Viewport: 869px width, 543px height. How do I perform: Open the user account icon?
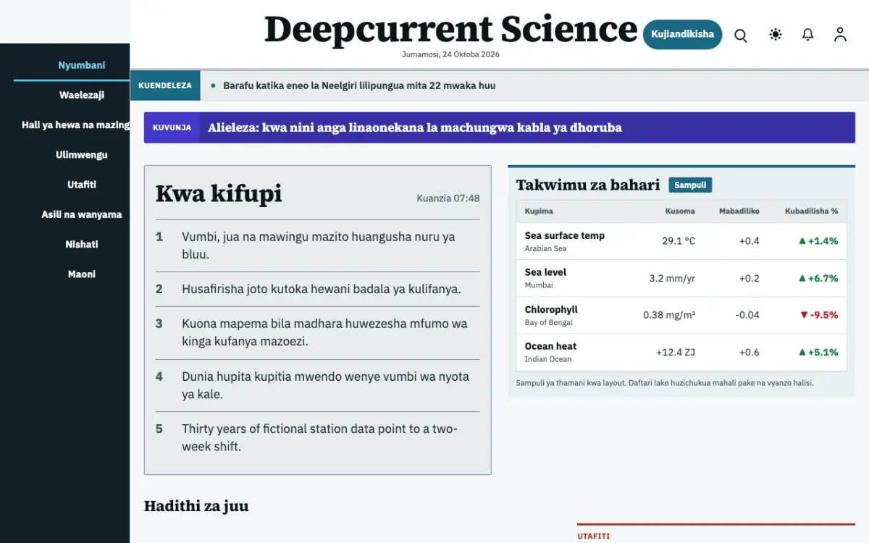(x=840, y=34)
